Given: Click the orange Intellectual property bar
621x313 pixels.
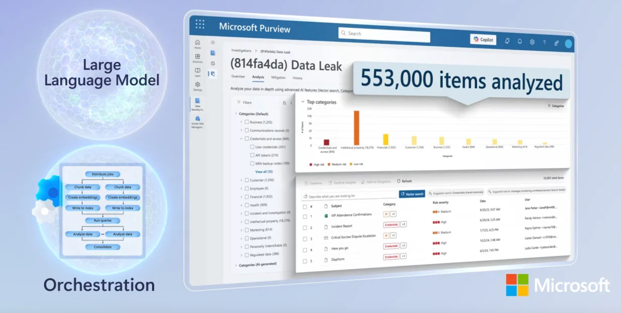Looking at the screenshot, I should coord(356,128).
